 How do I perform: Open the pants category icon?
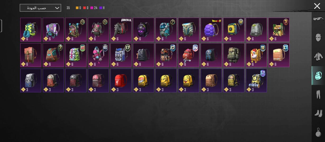click(x=318, y=94)
